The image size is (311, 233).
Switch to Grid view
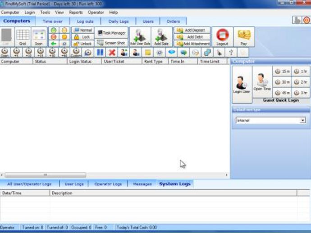coord(23,37)
